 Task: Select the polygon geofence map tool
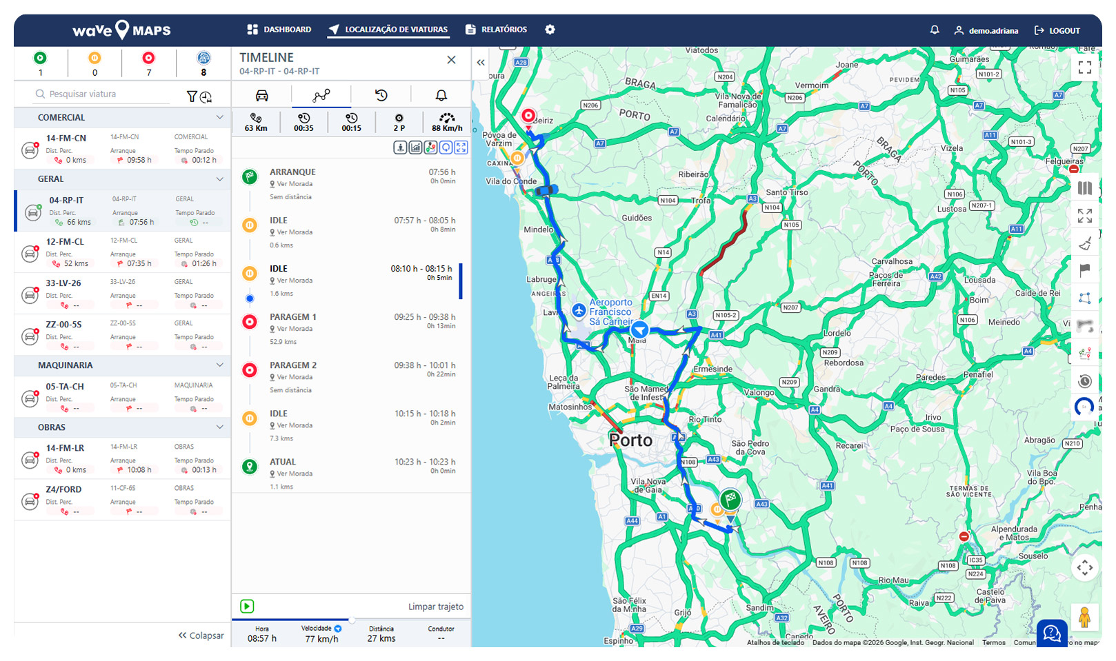click(x=1085, y=298)
